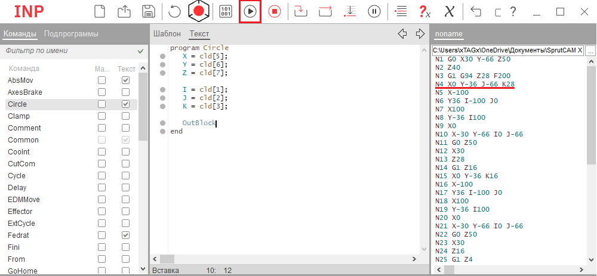Stop execution with the red stop button
Viewport: 597px width, 276px height.
(x=274, y=11)
